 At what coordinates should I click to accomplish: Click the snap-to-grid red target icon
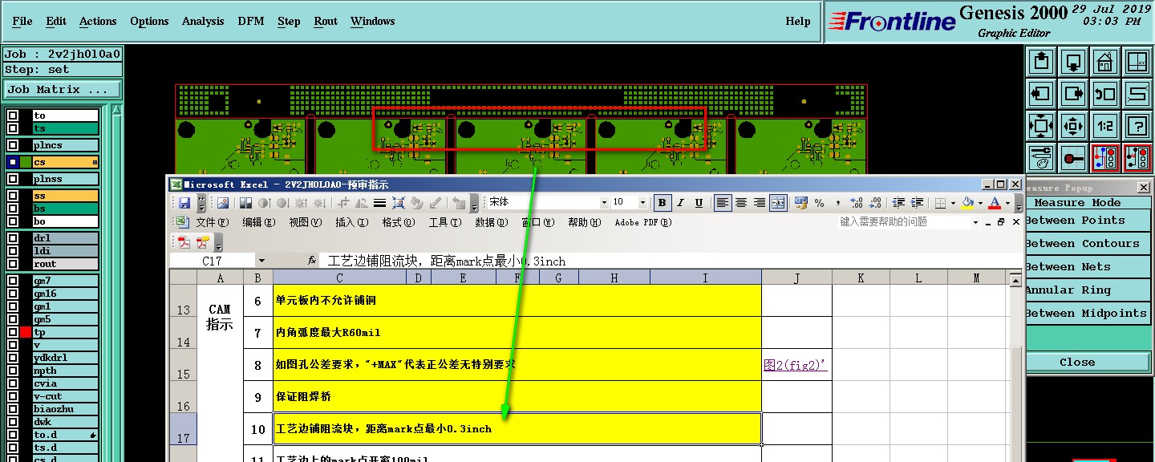[1073, 158]
